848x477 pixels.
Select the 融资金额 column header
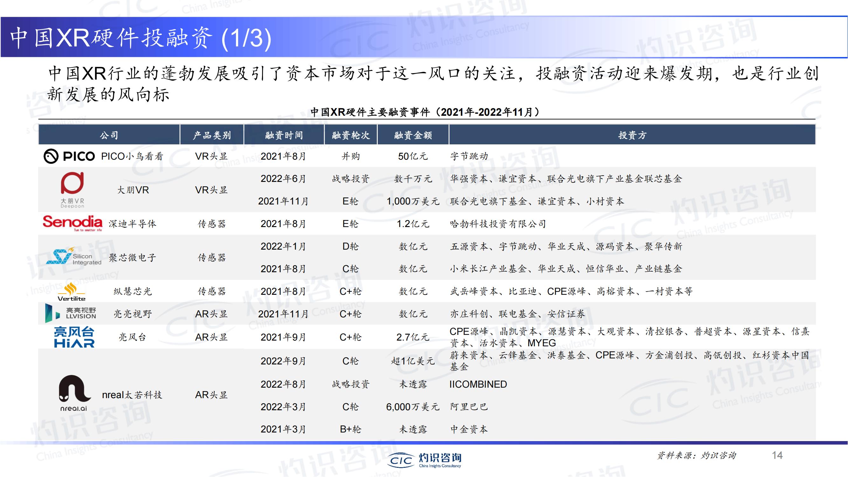413,135
